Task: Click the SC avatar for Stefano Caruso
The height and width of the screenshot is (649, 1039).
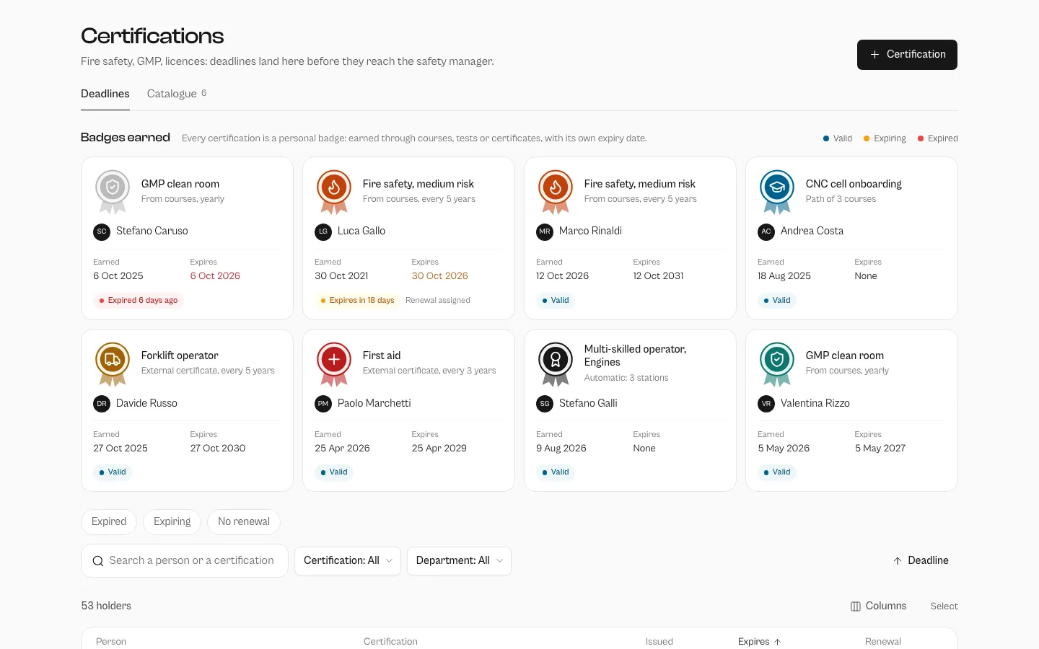Action: click(x=102, y=231)
